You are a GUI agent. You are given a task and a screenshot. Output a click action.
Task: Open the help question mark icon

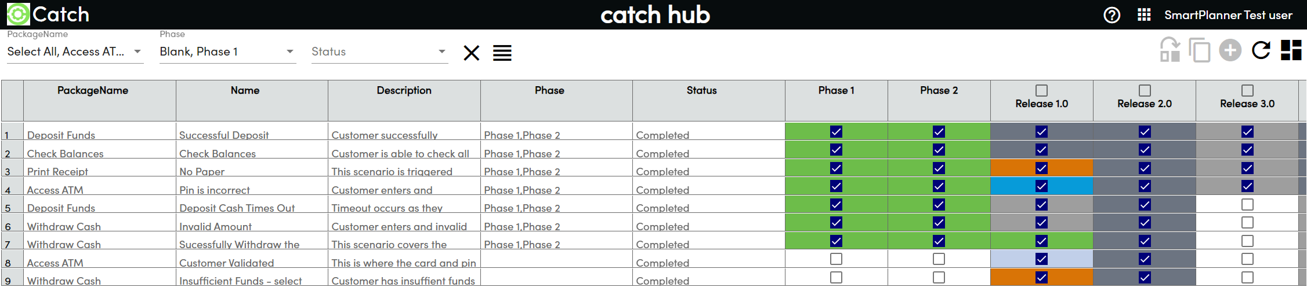pos(1112,15)
